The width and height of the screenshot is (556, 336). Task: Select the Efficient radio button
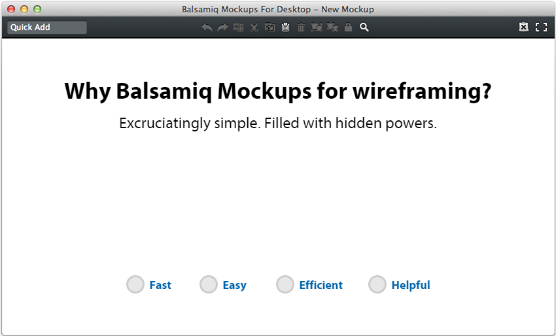coord(285,284)
